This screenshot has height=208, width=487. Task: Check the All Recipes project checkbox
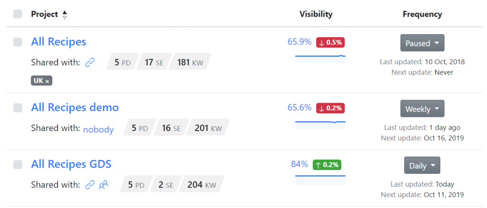18,42
